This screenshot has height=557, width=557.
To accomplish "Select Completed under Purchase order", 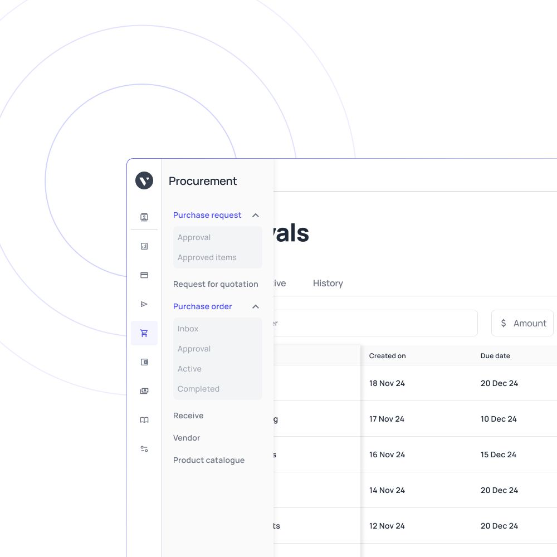I will click(198, 389).
